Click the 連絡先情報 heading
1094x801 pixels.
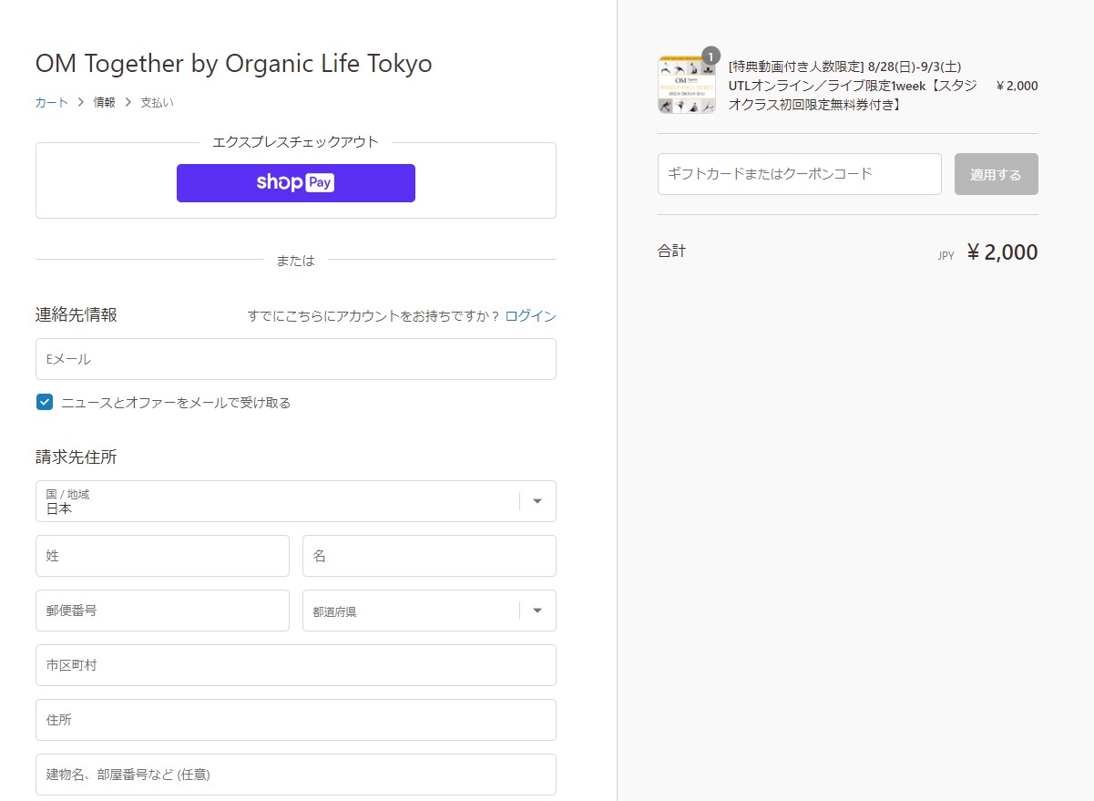pyautogui.click(x=77, y=315)
